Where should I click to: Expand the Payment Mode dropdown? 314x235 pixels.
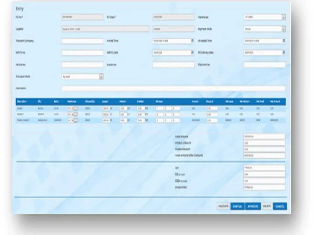(284, 29)
